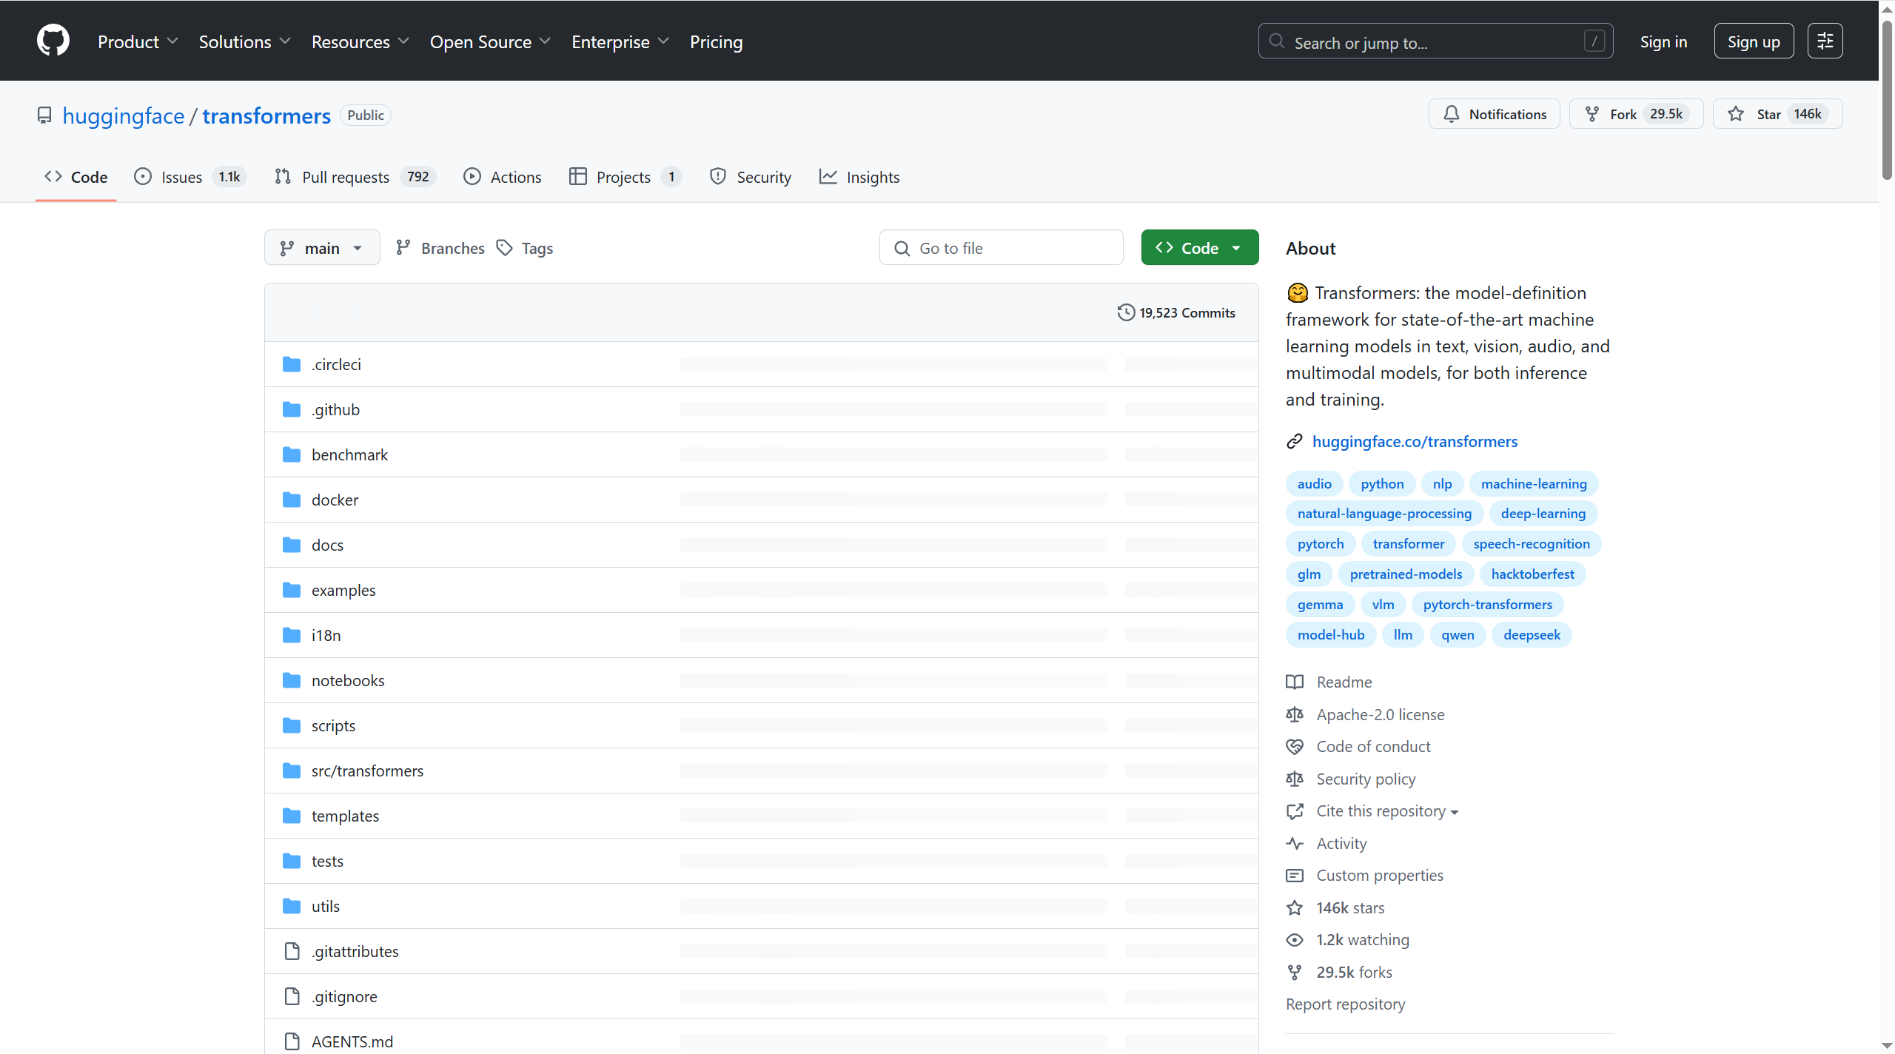1895x1054 pixels.
Task: Click the GitHub Octocat logo
Action: click(53, 41)
